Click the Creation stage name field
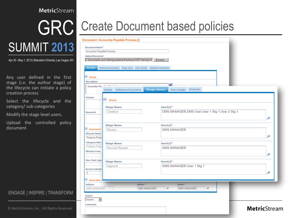The image size is (290, 218). click(124, 112)
